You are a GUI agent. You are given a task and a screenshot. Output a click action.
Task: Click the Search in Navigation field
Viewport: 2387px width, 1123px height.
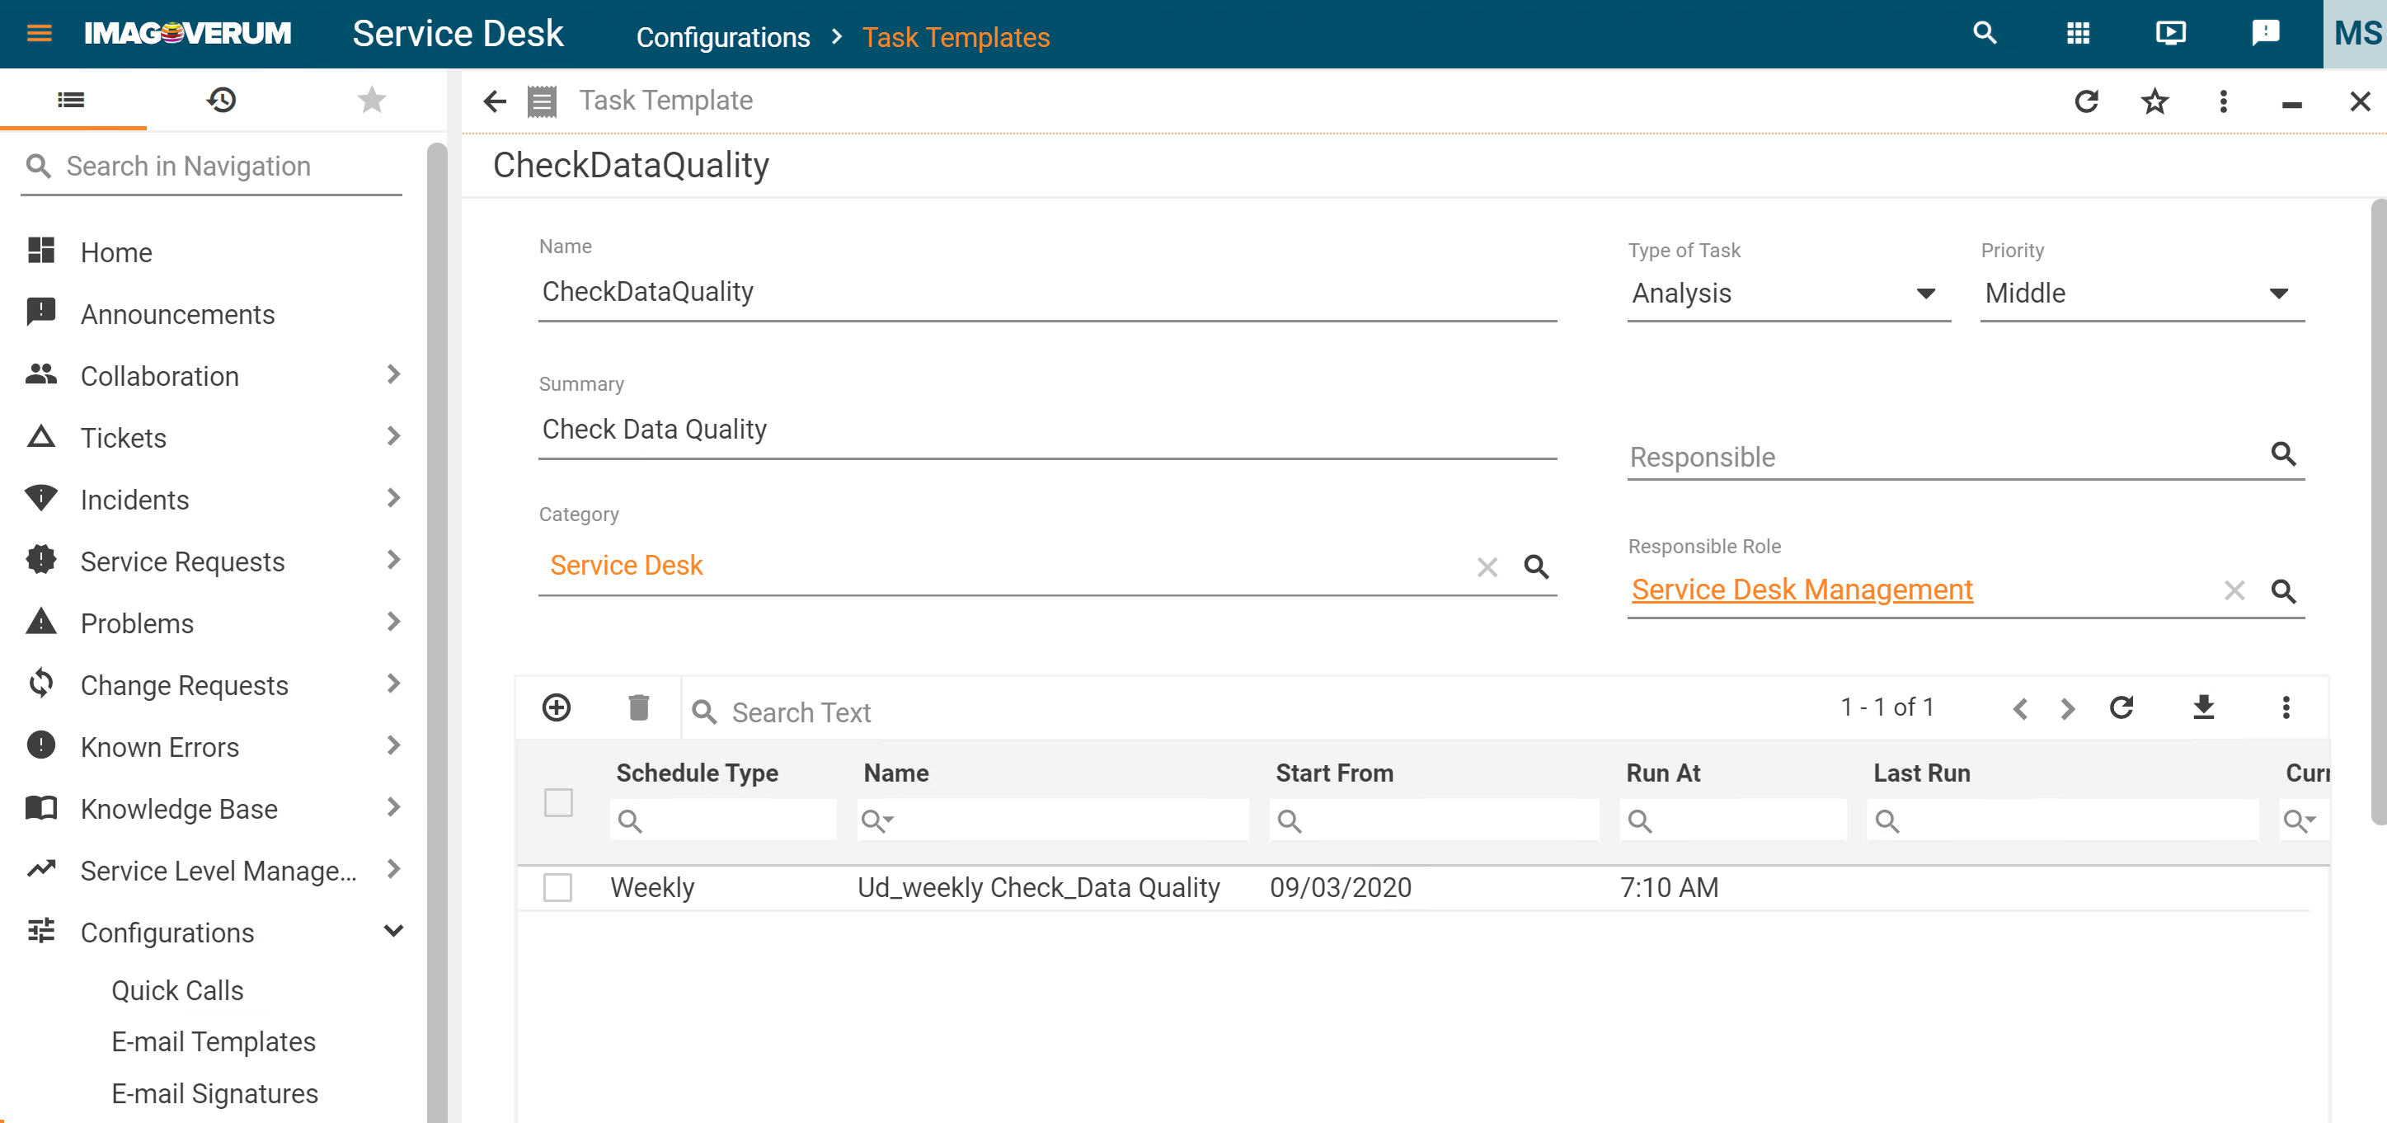[x=223, y=166]
